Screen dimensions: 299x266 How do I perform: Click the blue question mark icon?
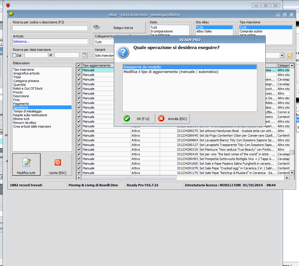123,52
